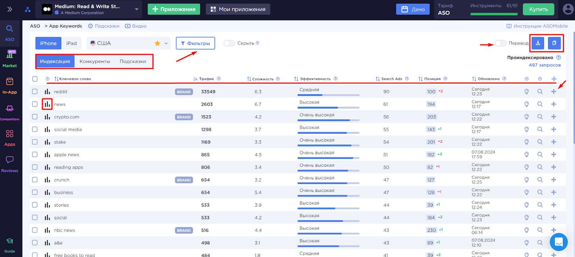Click help icon beside Скрыть toggle

pyautogui.click(x=257, y=43)
